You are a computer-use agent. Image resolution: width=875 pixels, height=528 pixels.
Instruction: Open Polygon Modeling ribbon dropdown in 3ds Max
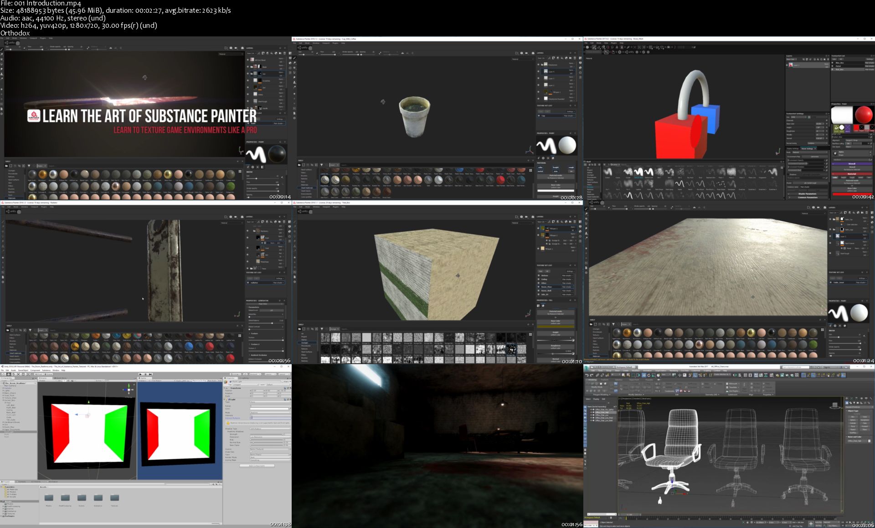coord(602,395)
